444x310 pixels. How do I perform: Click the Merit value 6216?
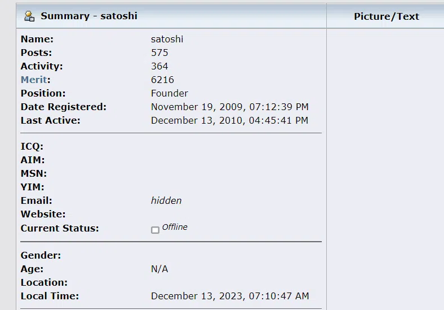pos(162,80)
